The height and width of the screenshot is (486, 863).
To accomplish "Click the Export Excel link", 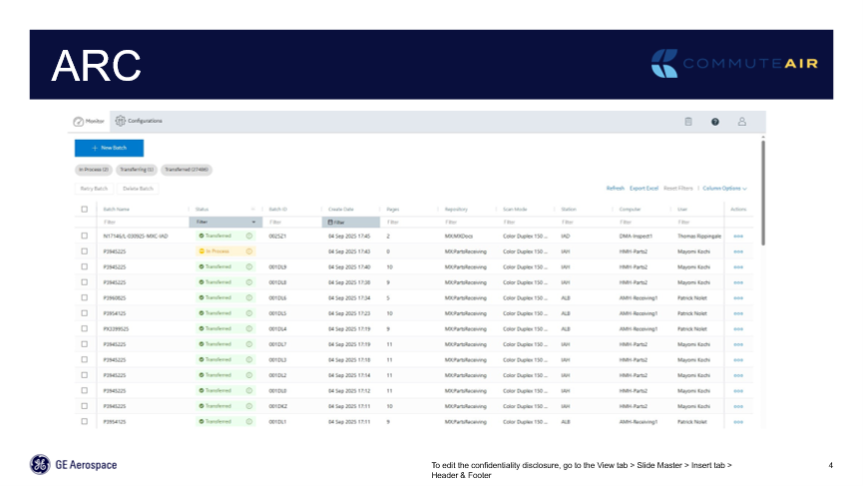I will 644,188.
